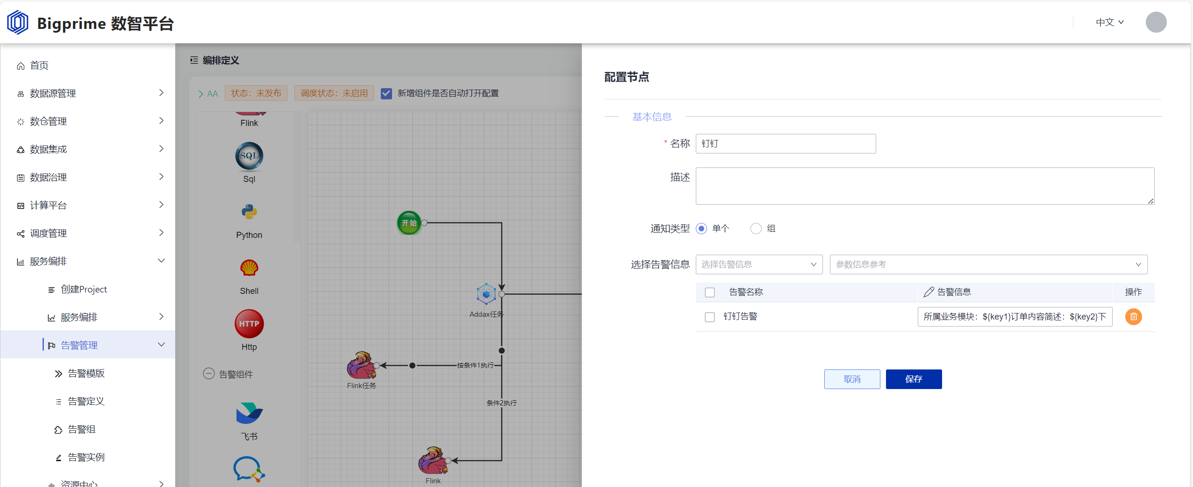Edit the 钉钉告警 alert message field

[1014, 317]
